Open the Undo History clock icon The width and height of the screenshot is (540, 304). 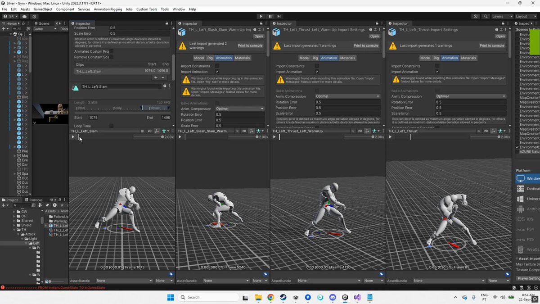tap(476, 16)
